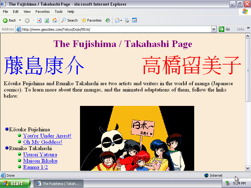The image size is (251, 188).
Task: Open the Search pane
Action: pyautogui.click(x=69, y=20)
